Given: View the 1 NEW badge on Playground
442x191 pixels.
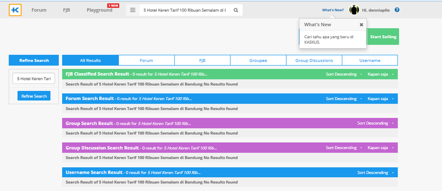Looking at the screenshot, I should click(x=113, y=6).
